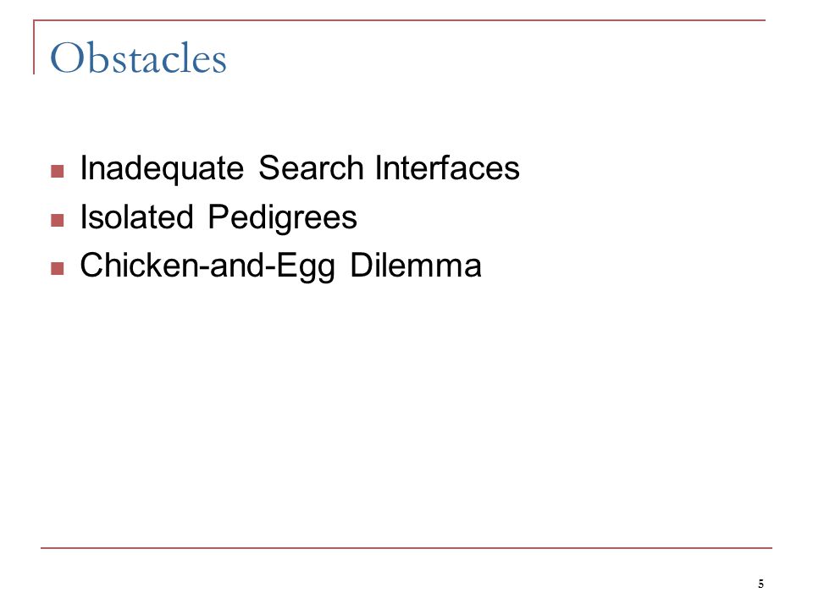Click the capital O in Obstacles
Image resolution: width=813 pixels, height=609 pixels.
pos(67,58)
